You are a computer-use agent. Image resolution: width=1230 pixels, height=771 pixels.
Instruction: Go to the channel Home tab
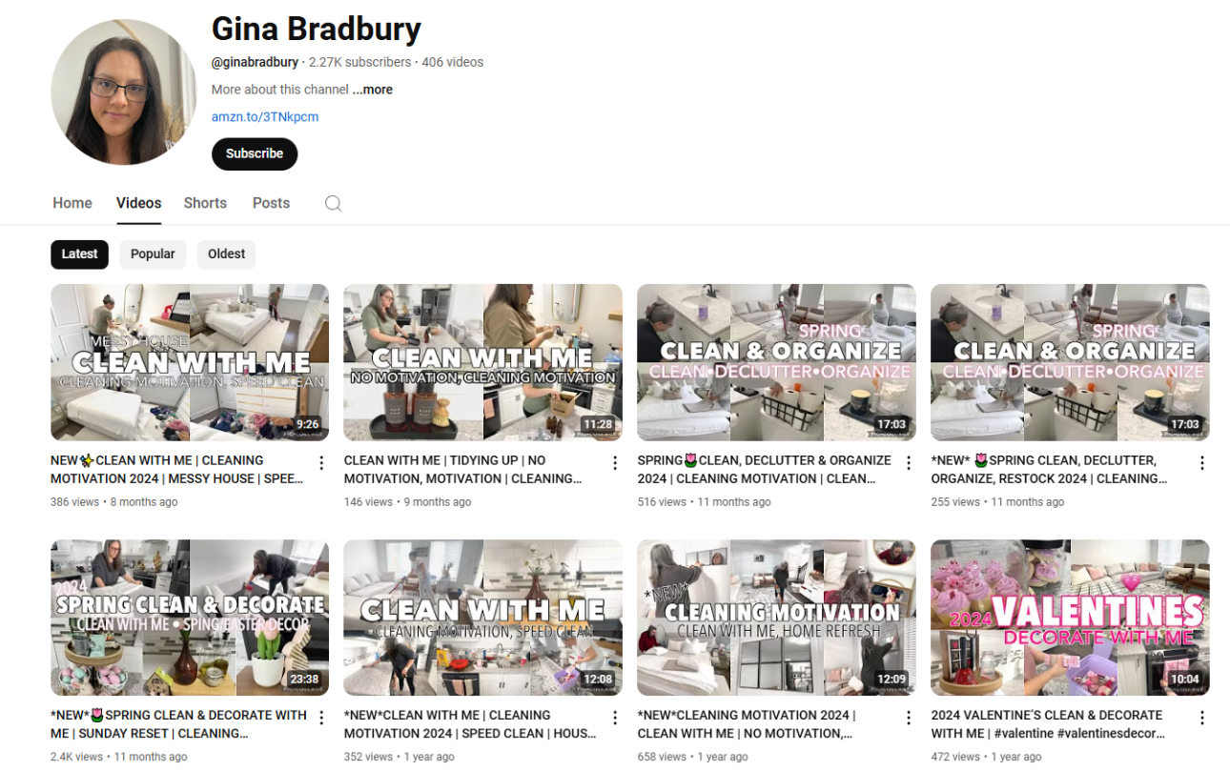72,203
